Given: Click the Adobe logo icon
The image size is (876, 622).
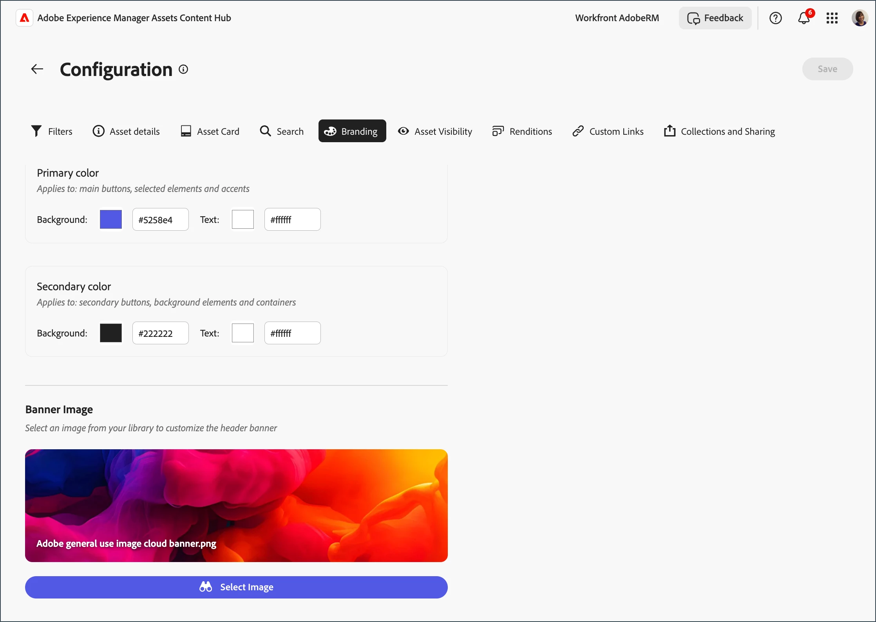Looking at the screenshot, I should [x=24, y=18].
